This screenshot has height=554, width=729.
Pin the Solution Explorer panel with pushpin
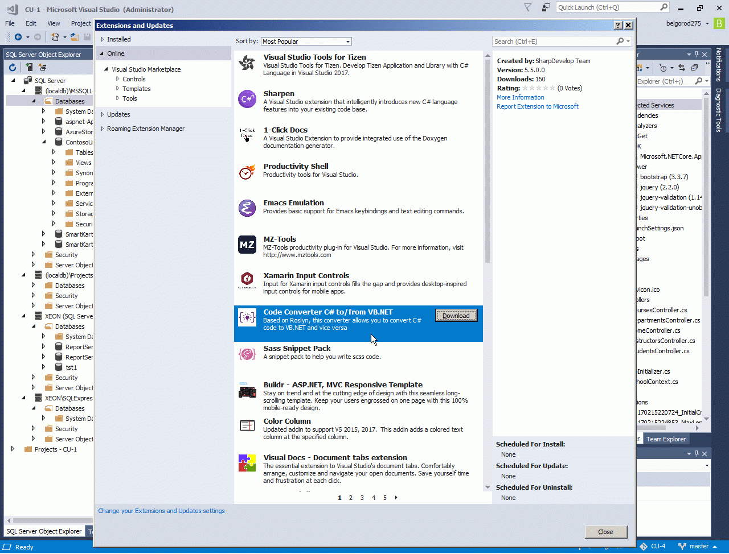click(x=697, y=55)
